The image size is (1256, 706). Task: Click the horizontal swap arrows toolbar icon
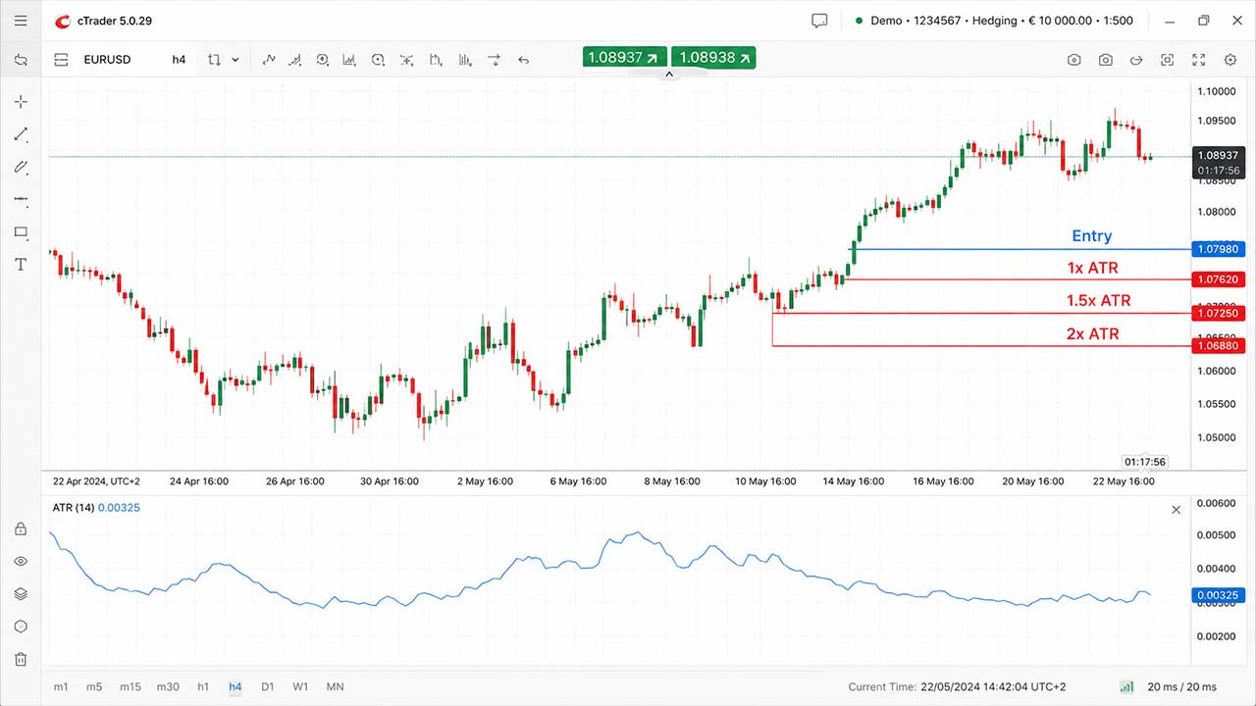495,60
